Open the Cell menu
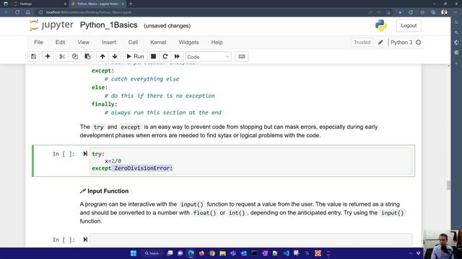The height and width of the screenshot is (259, 462). pyautogui.click(x=133, y=42)
